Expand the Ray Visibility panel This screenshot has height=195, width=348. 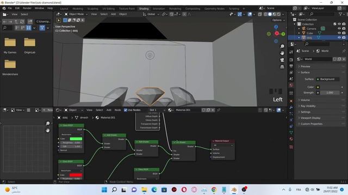pos(308,106)
